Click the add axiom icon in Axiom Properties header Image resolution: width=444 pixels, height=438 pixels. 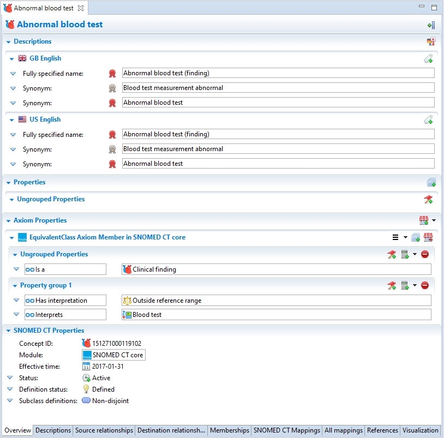point(424,220)
